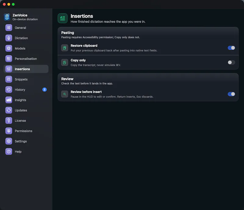Click the green Insertions header icon
The image size is (244, 210).
(63, 18)
